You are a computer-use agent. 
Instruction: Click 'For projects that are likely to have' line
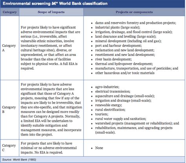pos(46,143)
